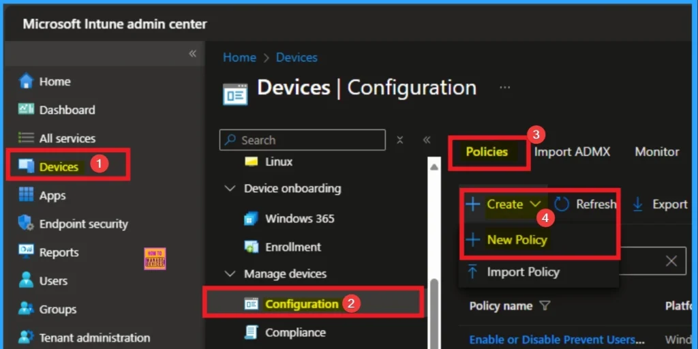Open the Dashboard chart icon
The height and width of the screenshot is (349, 698).
[26, 110]
